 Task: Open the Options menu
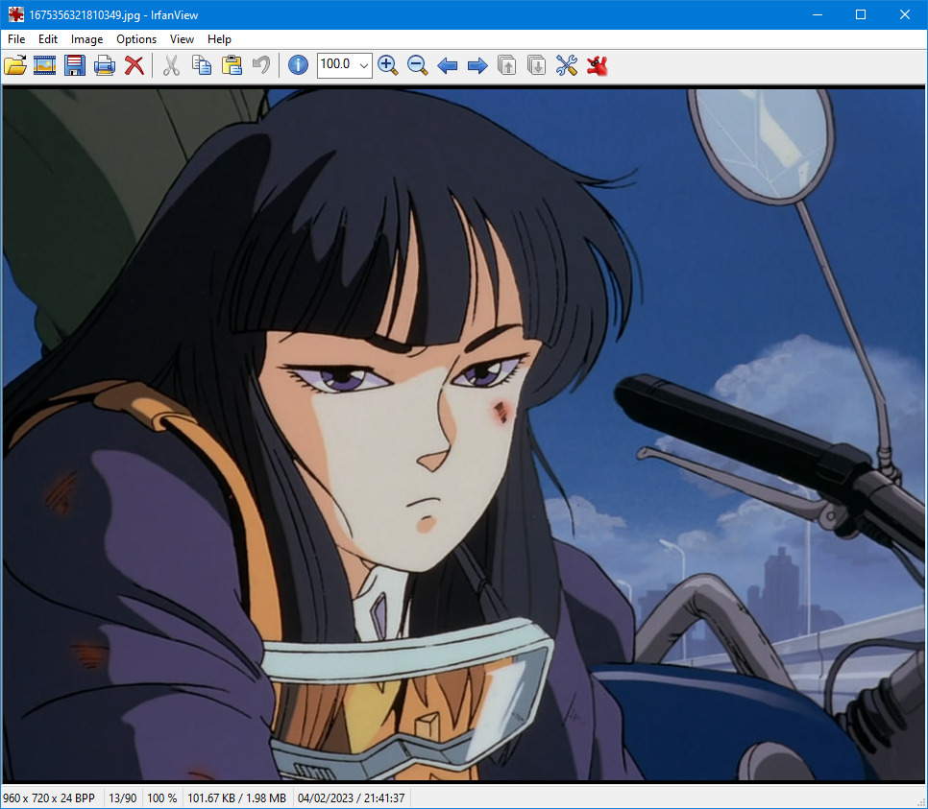click(x=136, y=39)
